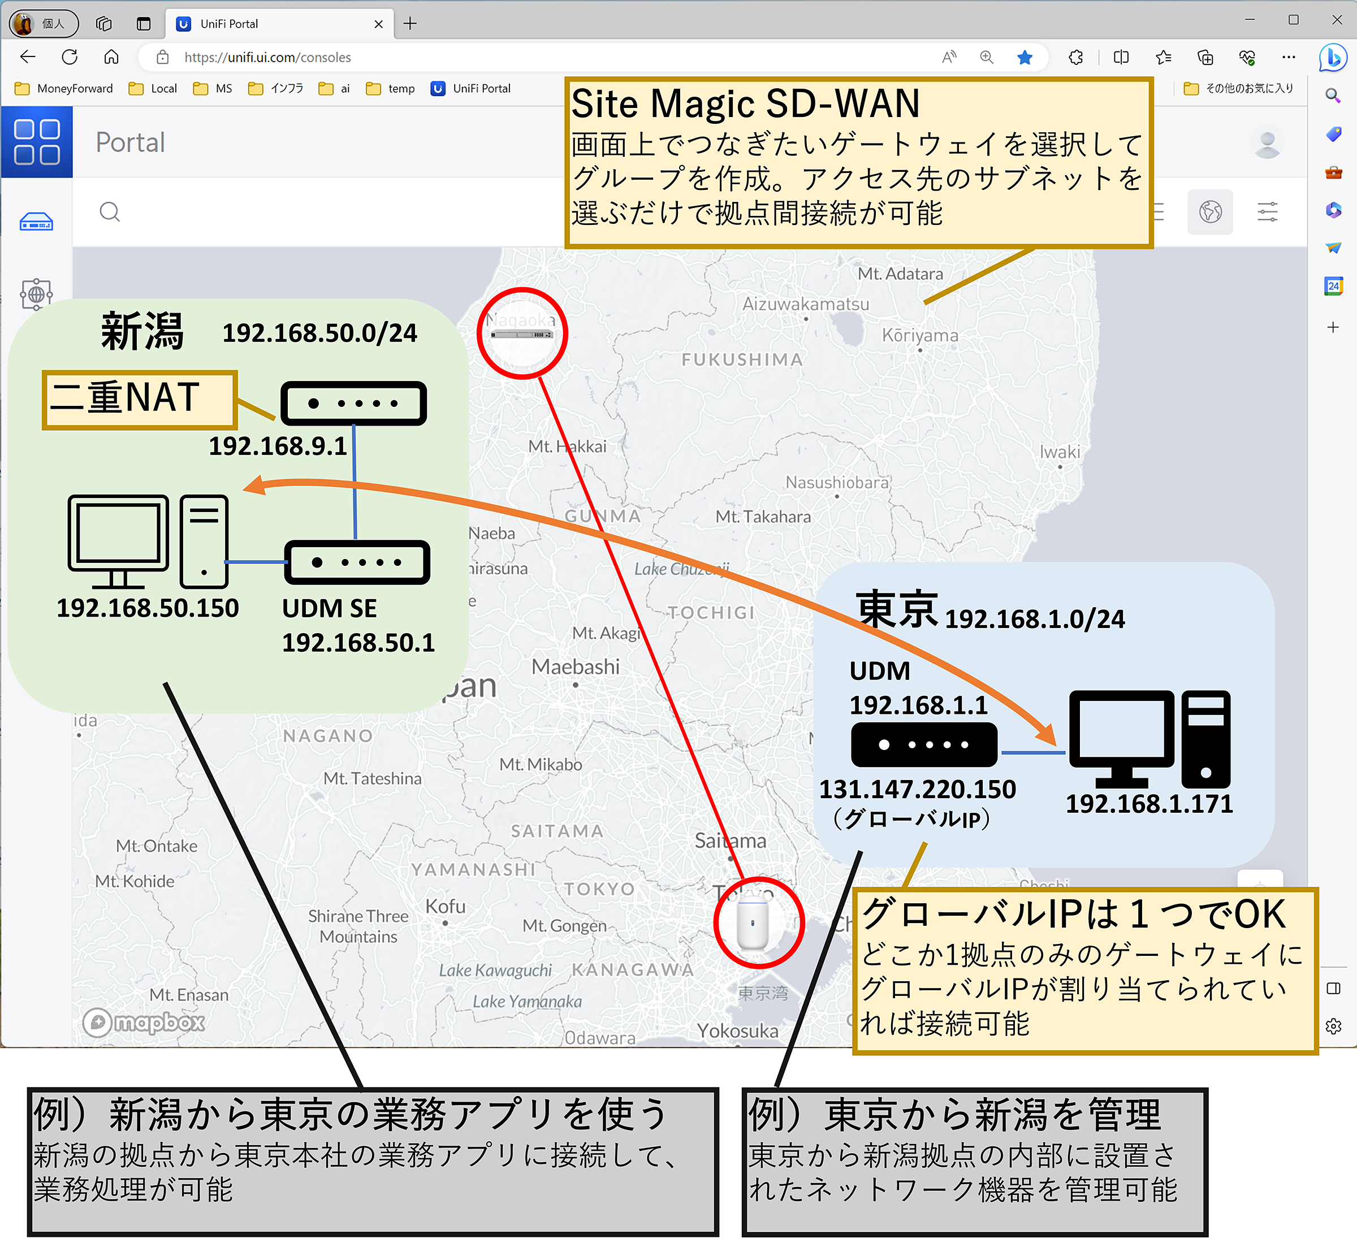Viewport: 1357px width, 1252px height.
Task: Expand その他のお気に入り folder
Action: click(1238, 89)
